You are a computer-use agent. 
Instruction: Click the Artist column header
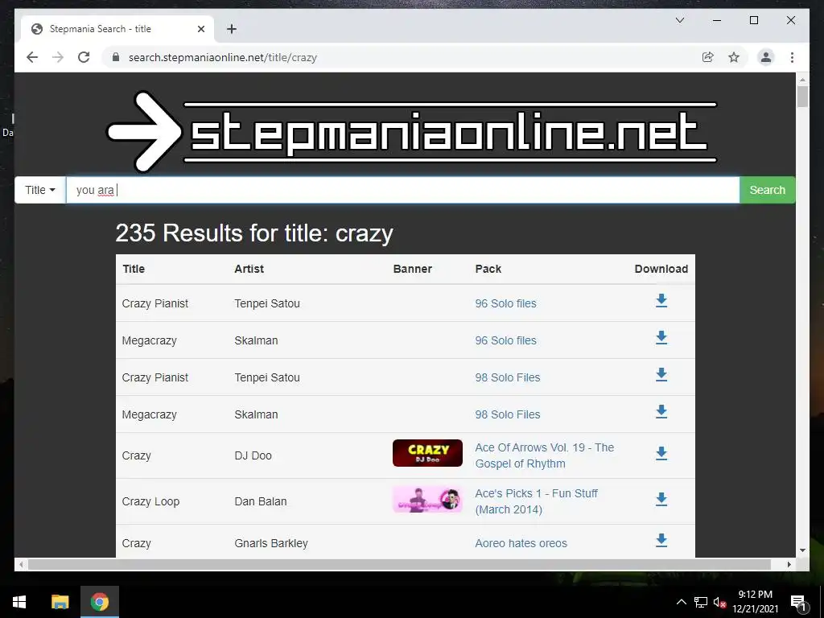[x=249, y=269]
